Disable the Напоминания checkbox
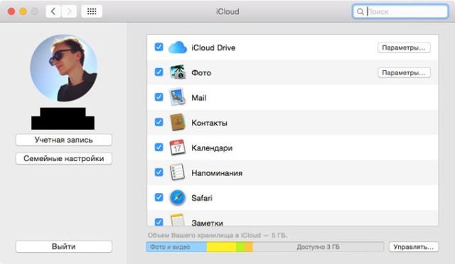455x264 pixels. (x=159, y=172)
